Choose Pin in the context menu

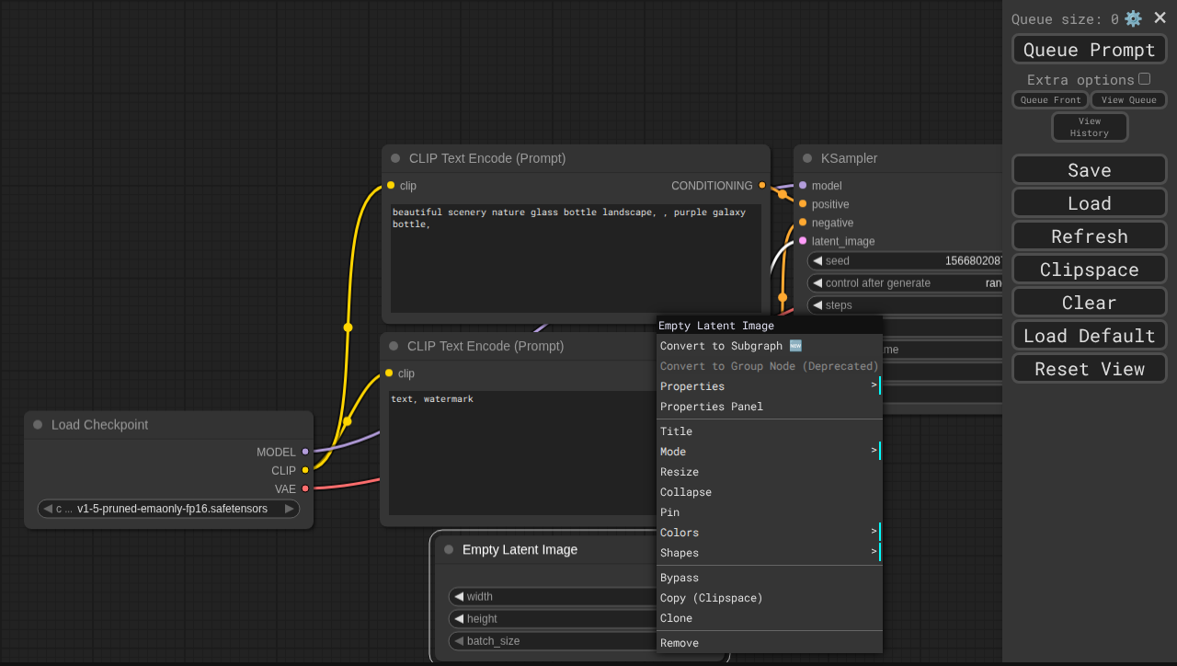click(669, 512)
